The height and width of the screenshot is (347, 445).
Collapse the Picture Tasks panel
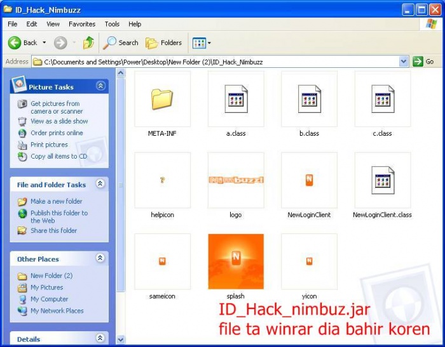[100, 86]
